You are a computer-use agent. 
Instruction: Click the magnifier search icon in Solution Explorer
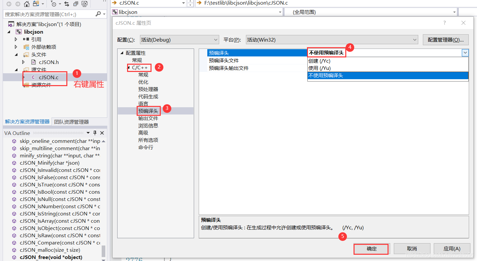point(98,14)
